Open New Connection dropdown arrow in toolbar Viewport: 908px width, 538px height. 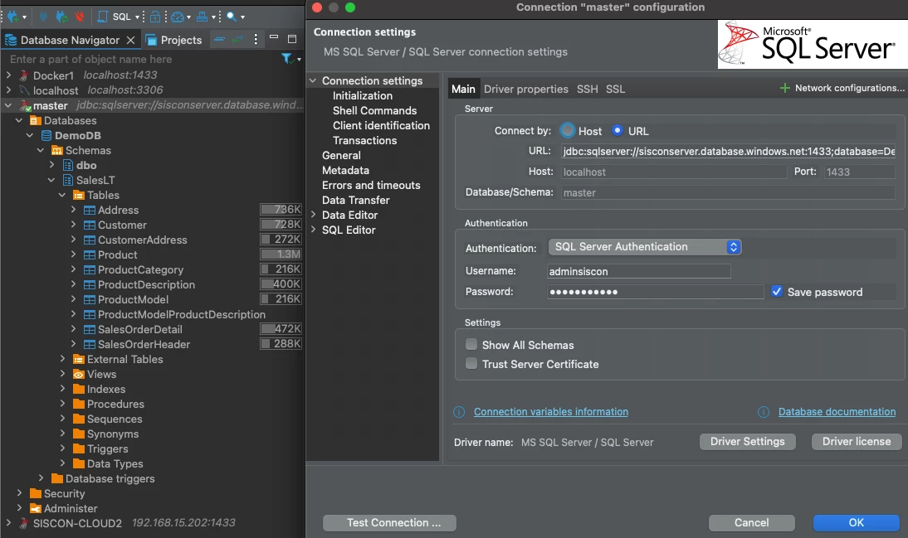24,17
